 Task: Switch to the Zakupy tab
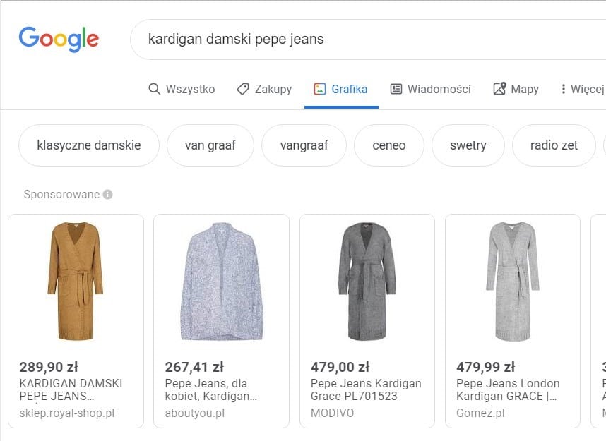(264, 89)
